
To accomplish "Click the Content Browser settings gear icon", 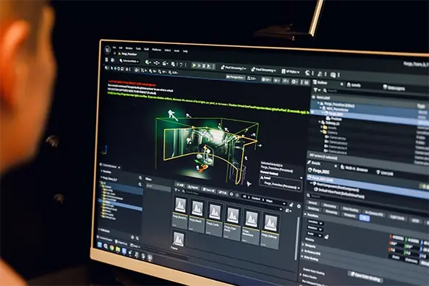I will tap(298, 206).
